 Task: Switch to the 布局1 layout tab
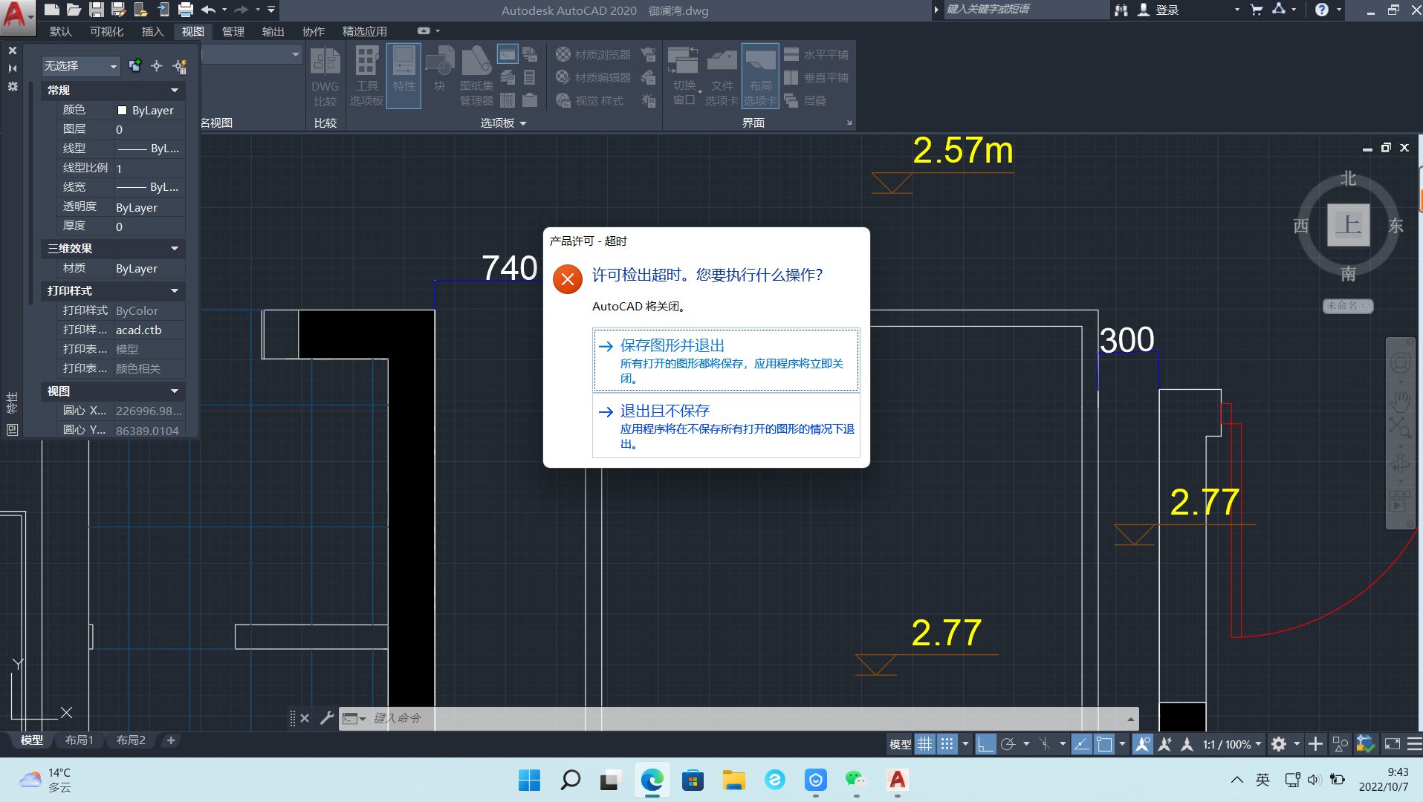[x=79, y=740]
